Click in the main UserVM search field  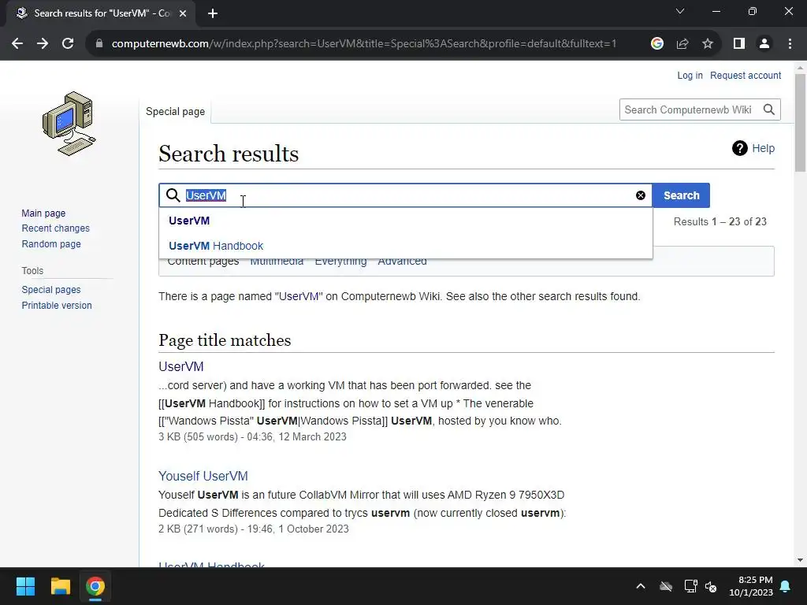406,195
